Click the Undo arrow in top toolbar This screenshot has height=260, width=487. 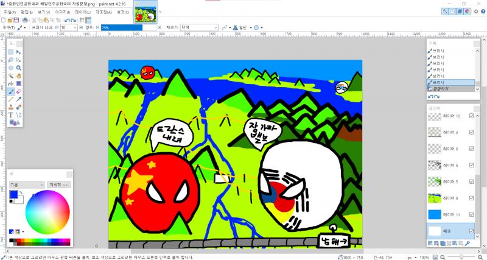click(67, 20)
